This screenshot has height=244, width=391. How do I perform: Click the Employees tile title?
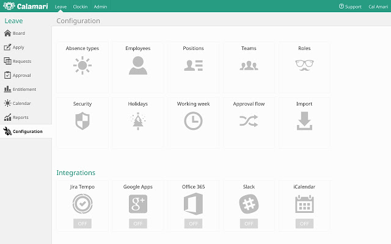[x=138, y=48]
